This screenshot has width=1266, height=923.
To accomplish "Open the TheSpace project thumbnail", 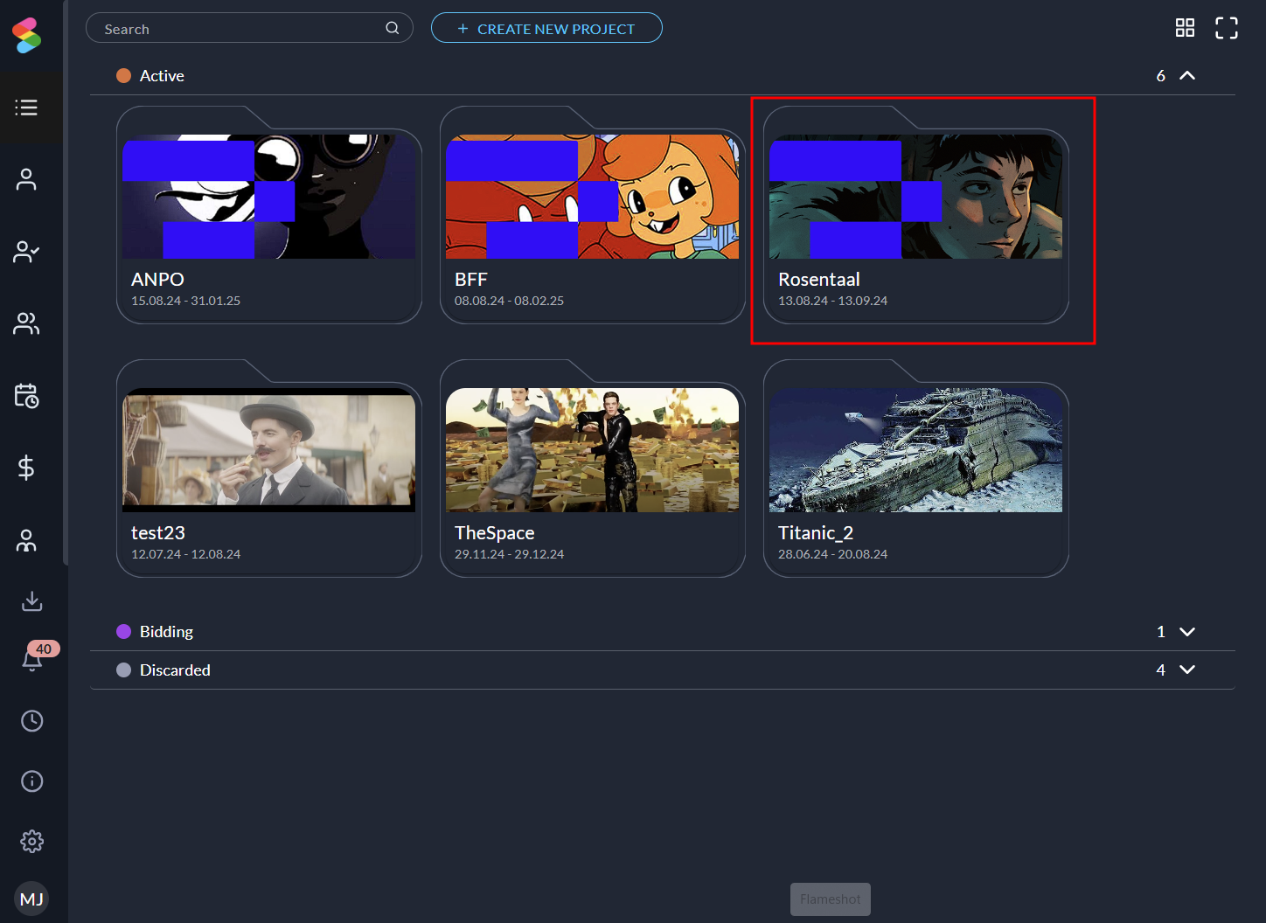I will coord(593,450).
